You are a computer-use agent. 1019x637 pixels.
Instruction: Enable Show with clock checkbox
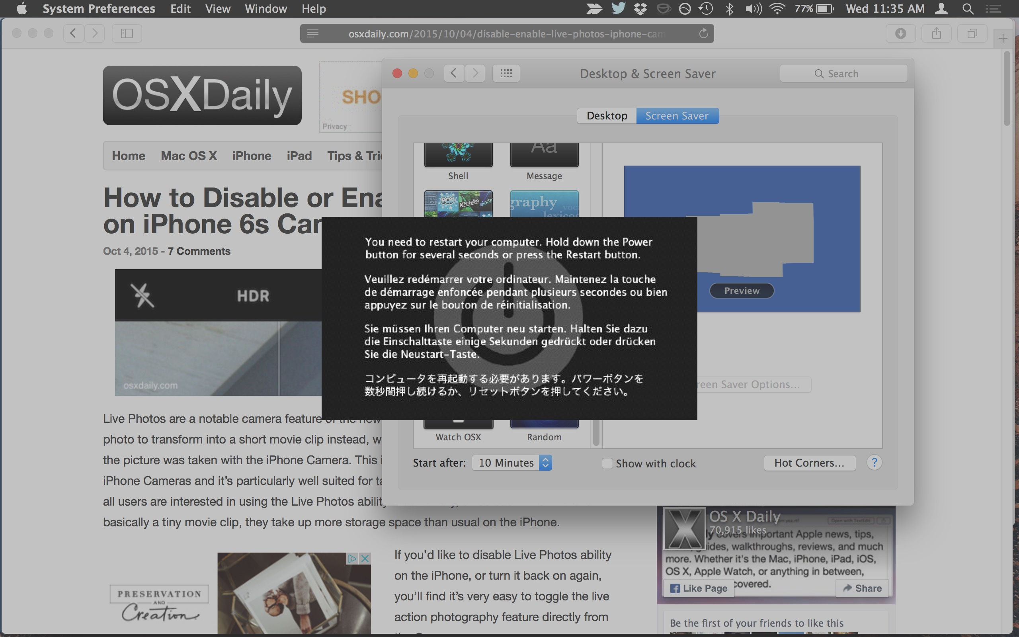(x=607, y=463)
